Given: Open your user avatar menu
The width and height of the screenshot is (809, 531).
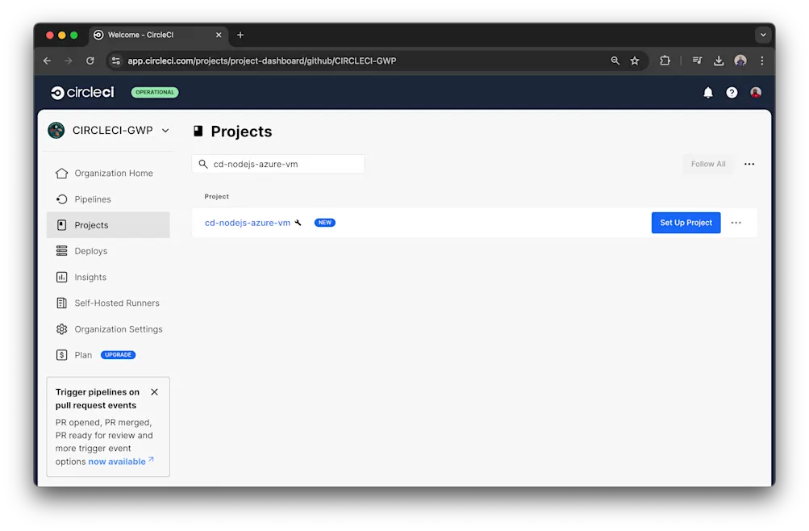Looking at the screenshot, I should tap(755, 92).
